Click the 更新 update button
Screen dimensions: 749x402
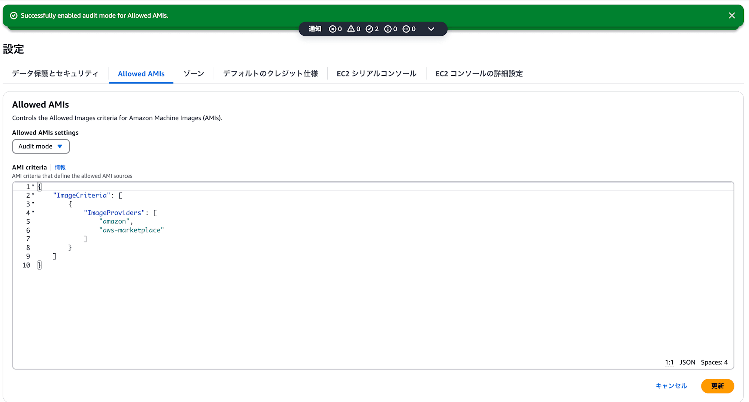pyautogui.click(x=718, y=386)
